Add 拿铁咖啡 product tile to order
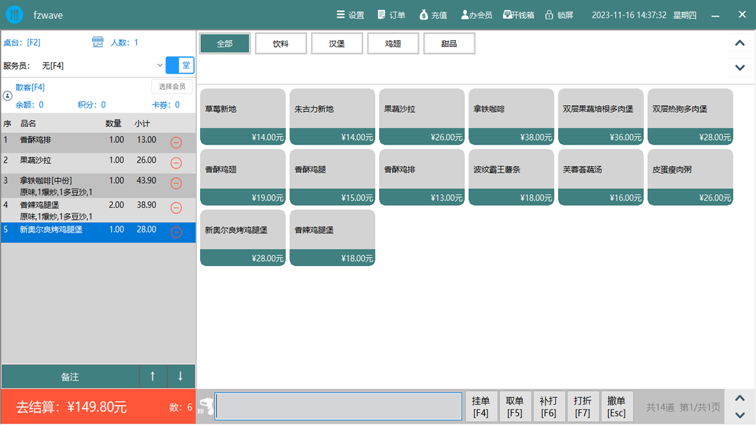 coord(511,116)
